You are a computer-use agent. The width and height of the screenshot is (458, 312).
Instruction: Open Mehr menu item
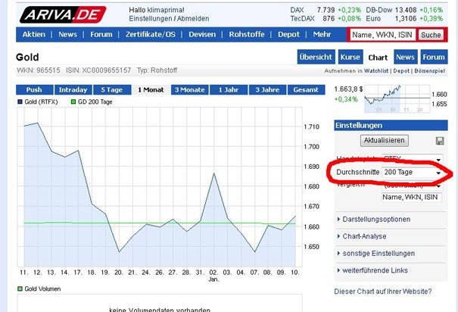coord(322,35)
